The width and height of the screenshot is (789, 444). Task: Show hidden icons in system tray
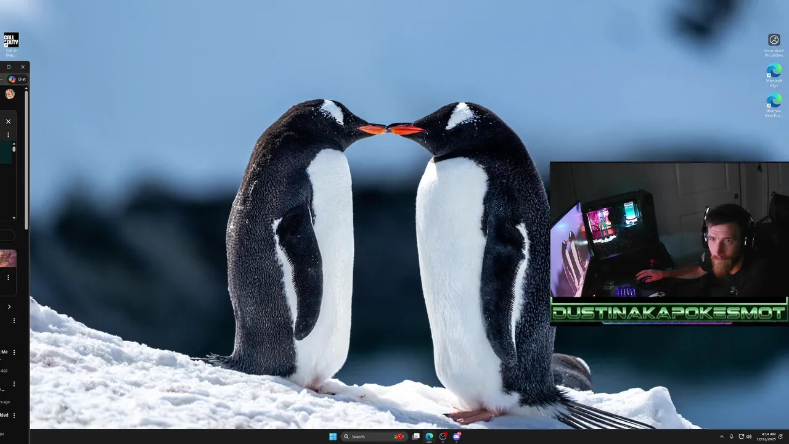click(721, 437)
